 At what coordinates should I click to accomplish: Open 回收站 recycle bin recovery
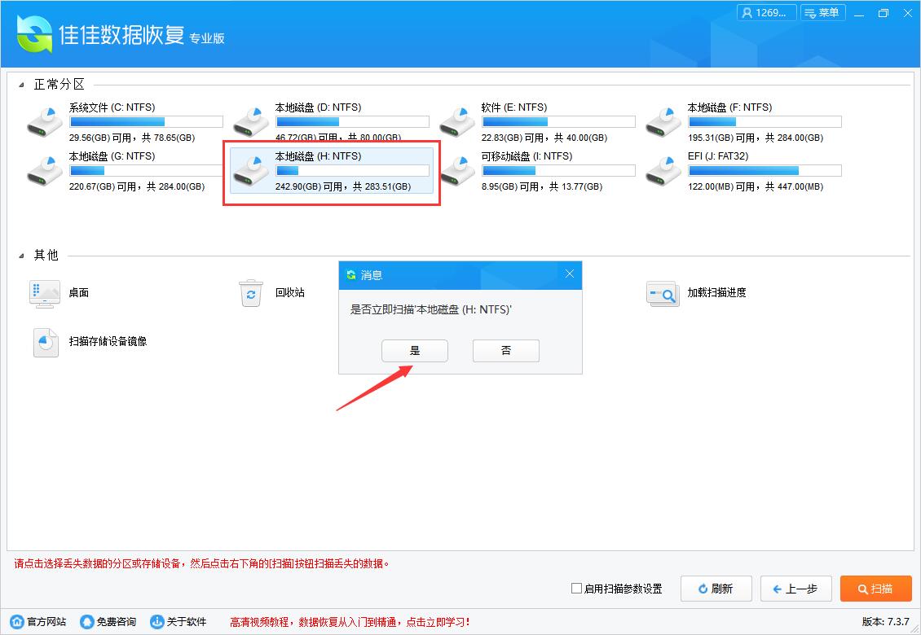point(251,293)
